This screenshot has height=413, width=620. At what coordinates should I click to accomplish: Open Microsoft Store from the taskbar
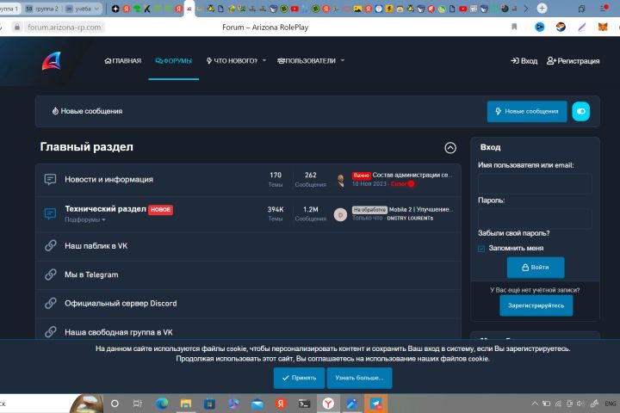point(209,404)
